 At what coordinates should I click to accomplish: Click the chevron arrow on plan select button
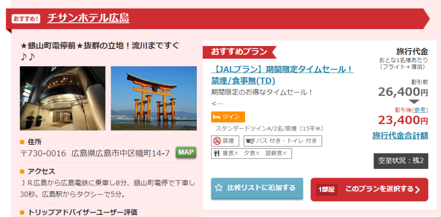[417, 190]
